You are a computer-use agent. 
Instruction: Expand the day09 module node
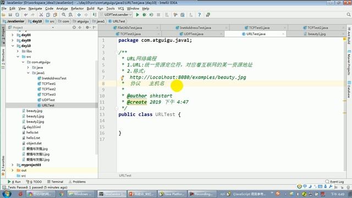point(13,40)
